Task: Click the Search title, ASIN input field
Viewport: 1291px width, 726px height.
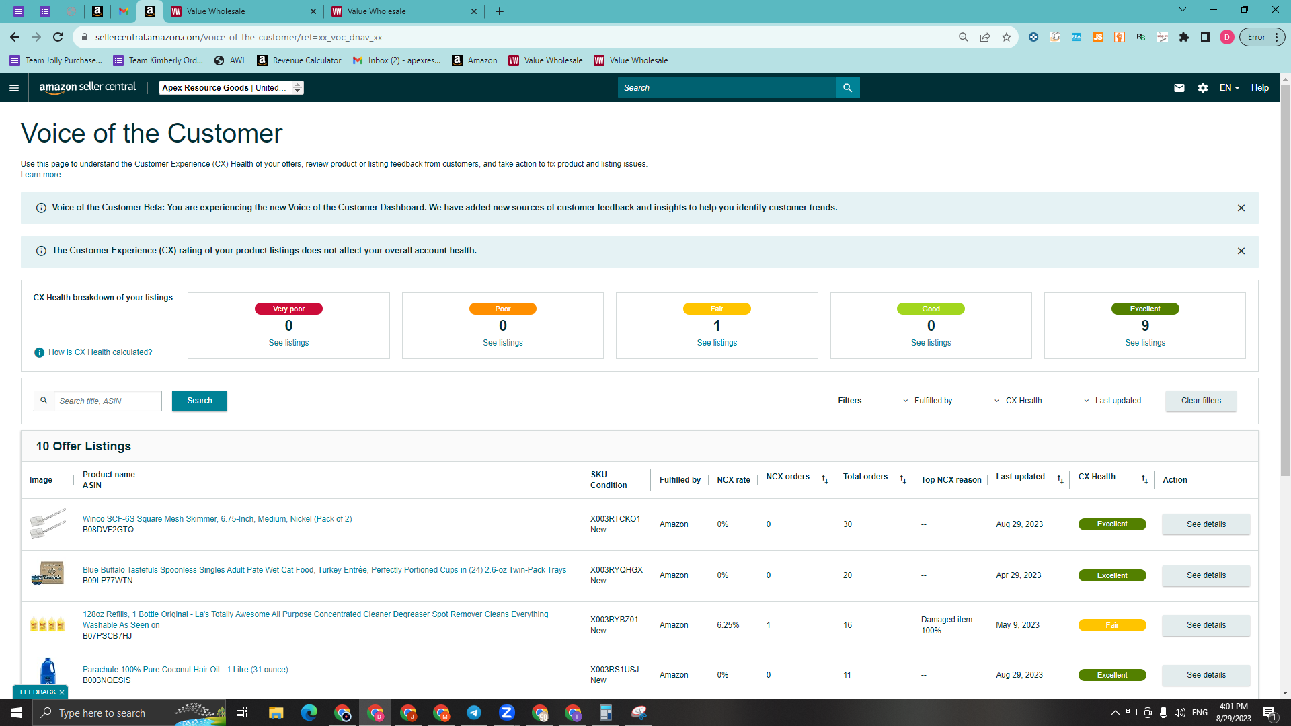Action: click(x=108, y=401)
